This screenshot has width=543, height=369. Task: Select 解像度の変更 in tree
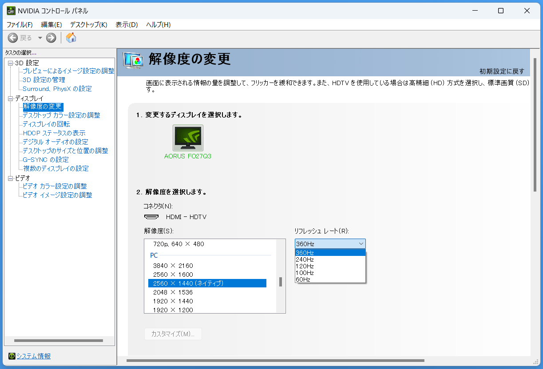[43, 106]
